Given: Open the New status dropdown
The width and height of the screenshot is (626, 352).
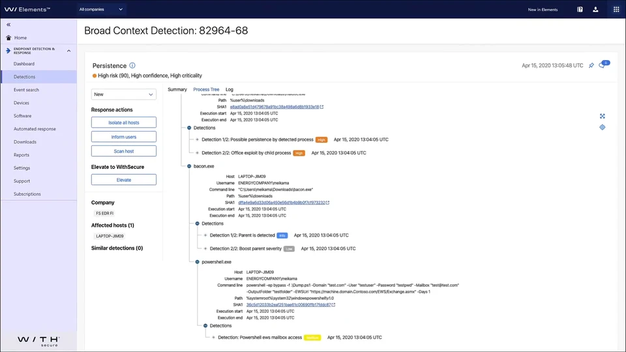Looking at the screenshot, I should (124, 94).
